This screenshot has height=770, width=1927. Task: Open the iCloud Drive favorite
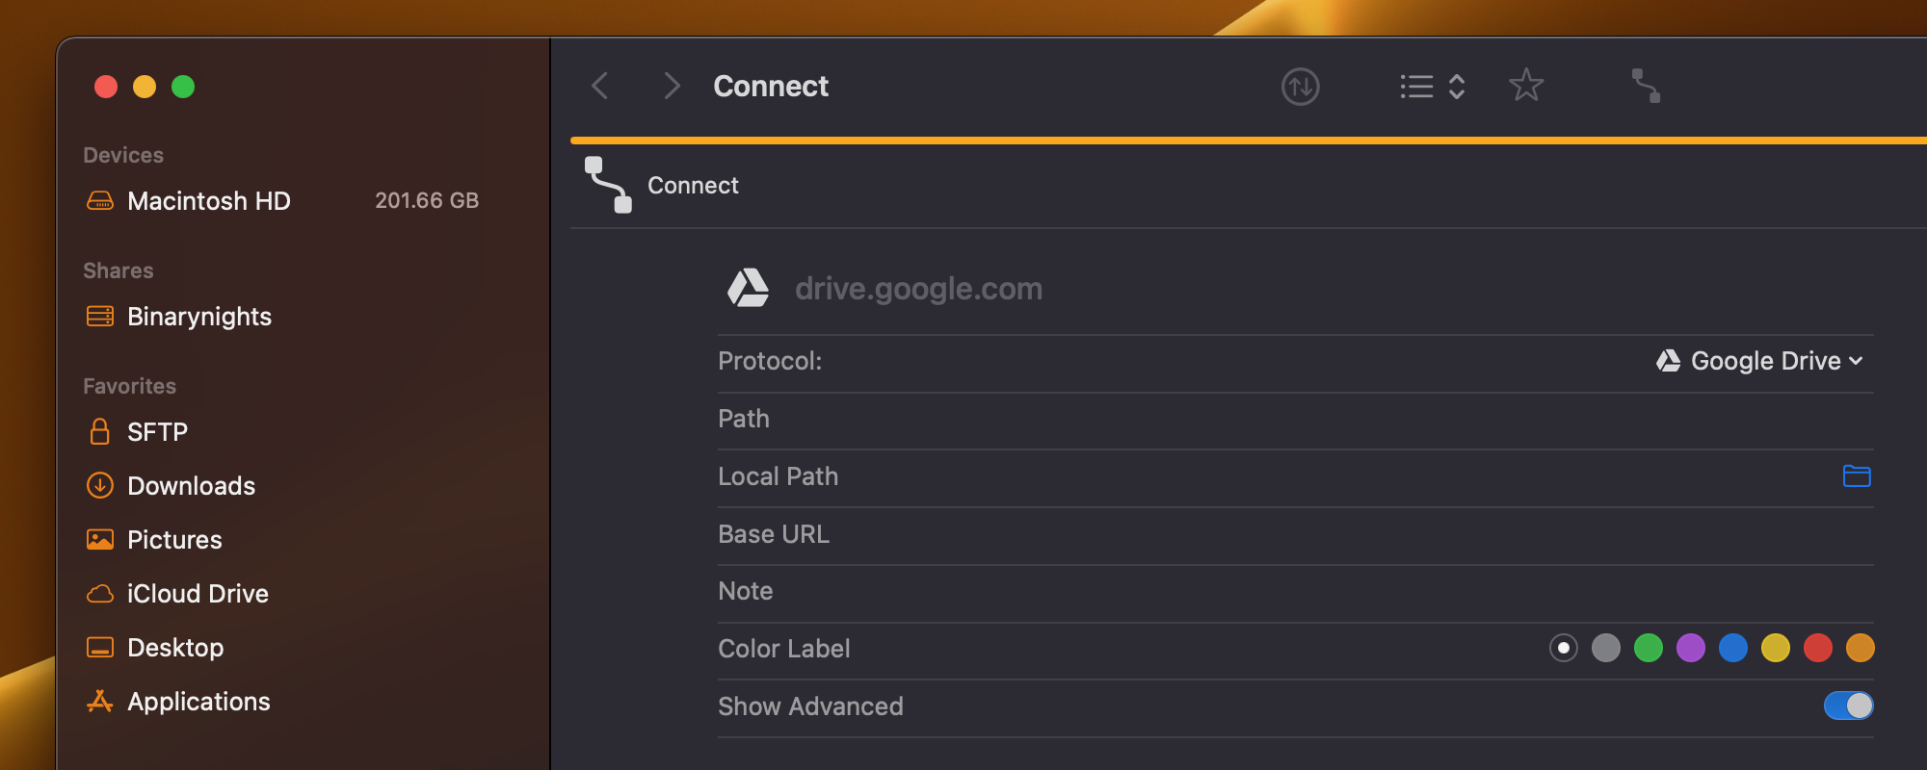pyautogui.click(x=198, y=594)
